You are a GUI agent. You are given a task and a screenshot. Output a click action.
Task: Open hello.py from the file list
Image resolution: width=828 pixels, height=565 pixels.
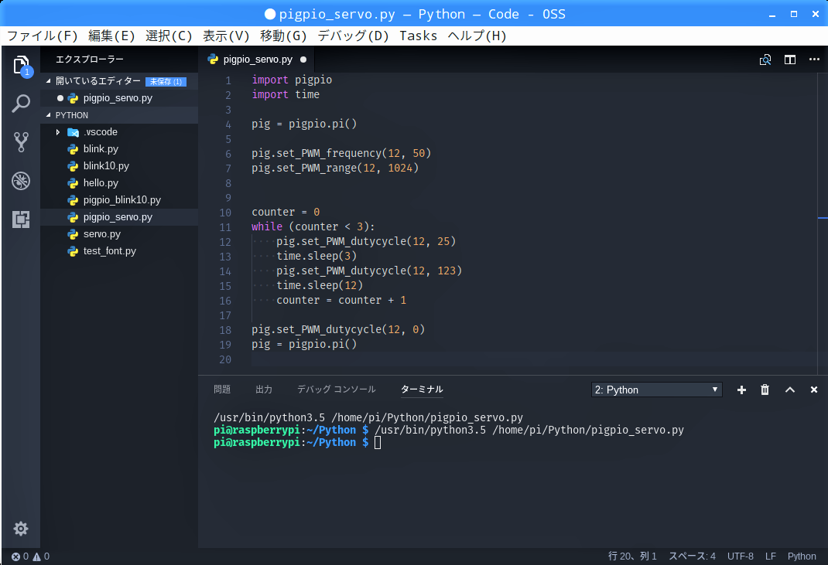tap(119, 183)
